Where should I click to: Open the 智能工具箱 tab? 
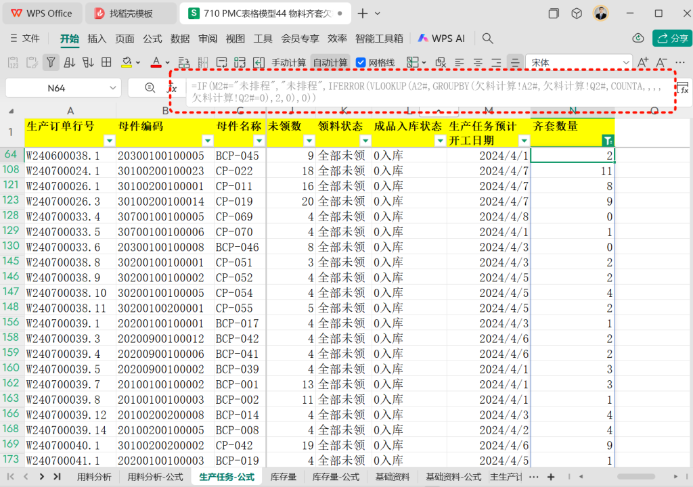click(x=379, y=39)
